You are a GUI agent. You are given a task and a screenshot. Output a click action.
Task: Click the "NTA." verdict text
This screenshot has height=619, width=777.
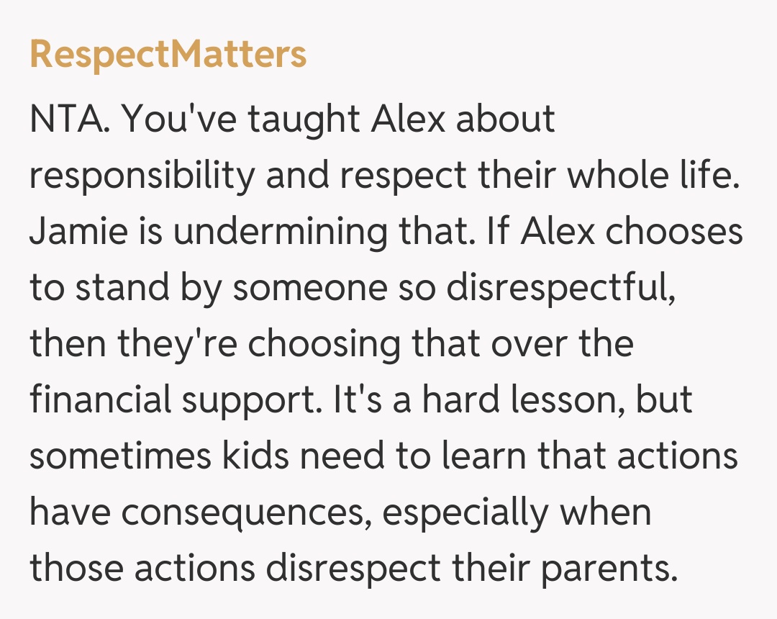pos(70,119)
